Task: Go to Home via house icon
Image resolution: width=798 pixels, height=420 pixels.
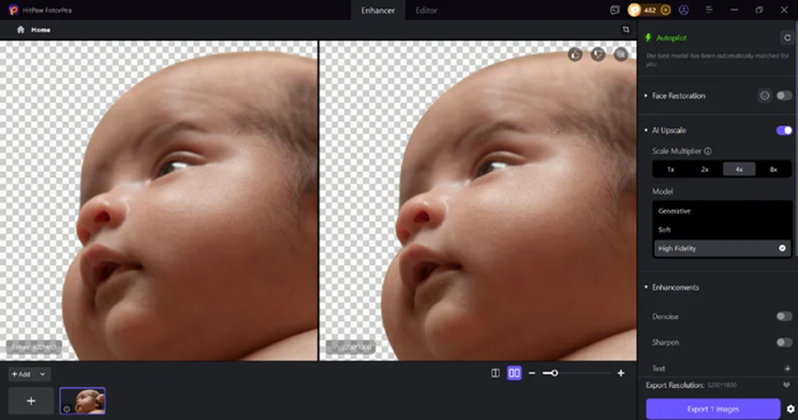Action: pos(21,30)
